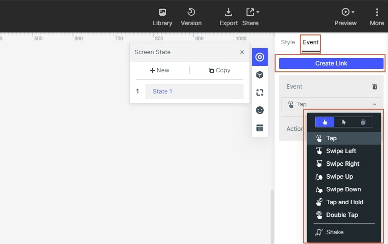The height and width of the screenshot is (244, 388).
Task: Open the smiley icons panel
Action: (260, 110)
